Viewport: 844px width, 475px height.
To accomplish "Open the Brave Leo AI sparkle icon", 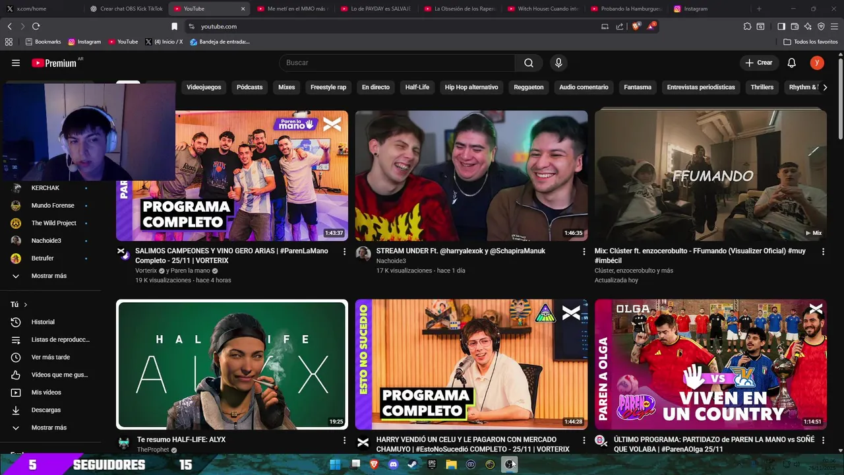I will tap(808, 26).
